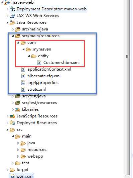
Task: Select the 'Deployment Descriptor: maven-web' label
Action: coord(51,9)
